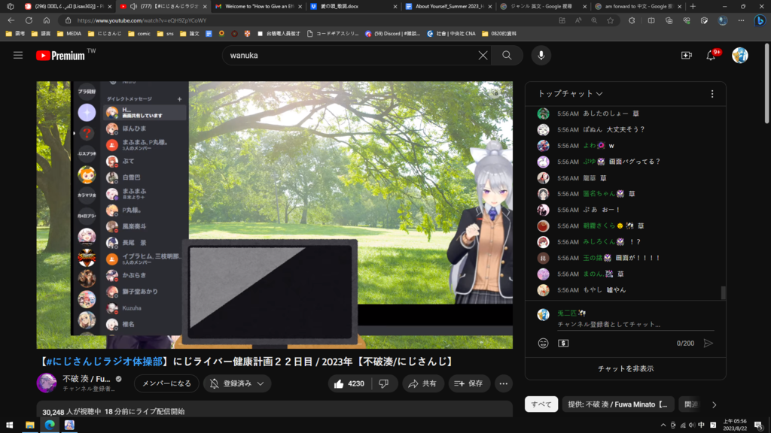Go back in the browser
Viewport: 771px width, 433px height.
coord(11,20)
